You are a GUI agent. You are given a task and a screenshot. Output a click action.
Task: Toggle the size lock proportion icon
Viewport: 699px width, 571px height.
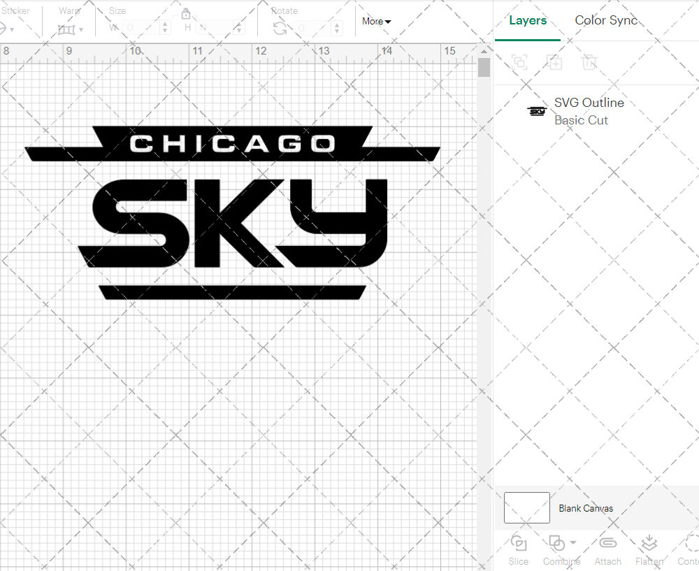pyautogui.click(x=186, y=13)
